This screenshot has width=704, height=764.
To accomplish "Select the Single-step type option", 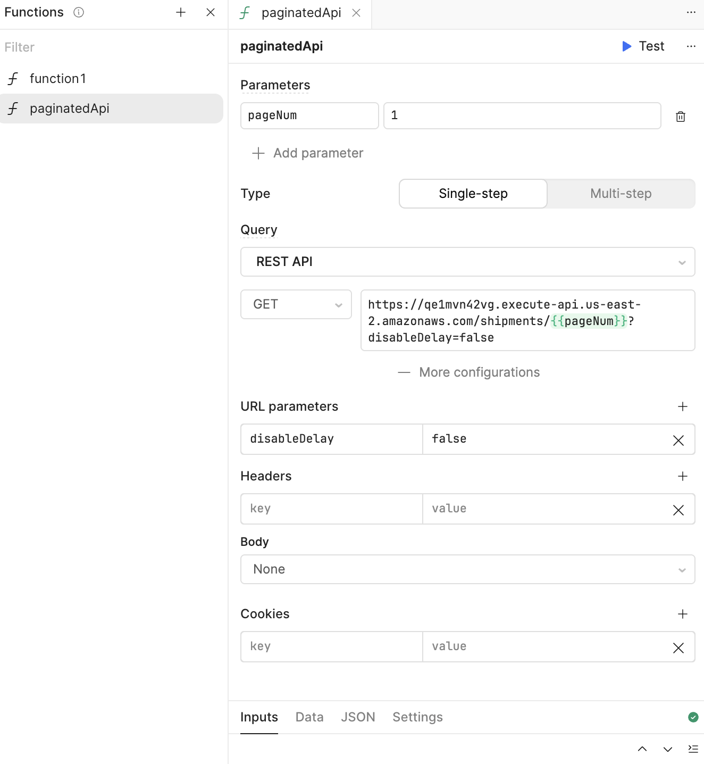I will (x=473, y=194).
